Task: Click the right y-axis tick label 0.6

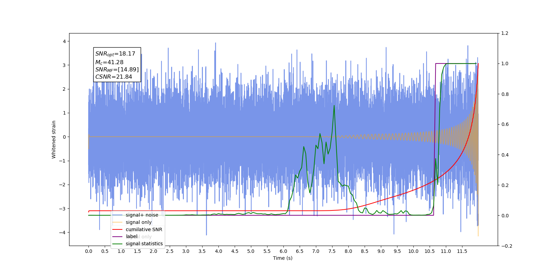Action: (x=505, y=125)
